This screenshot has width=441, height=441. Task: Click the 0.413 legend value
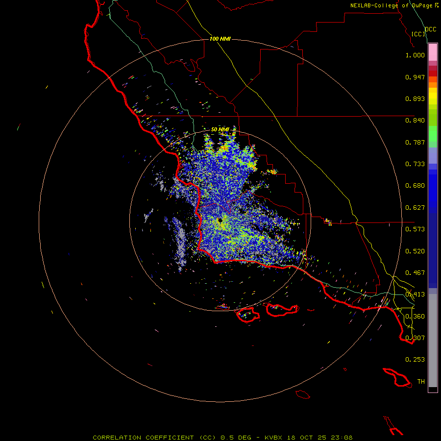click(415, 294)
